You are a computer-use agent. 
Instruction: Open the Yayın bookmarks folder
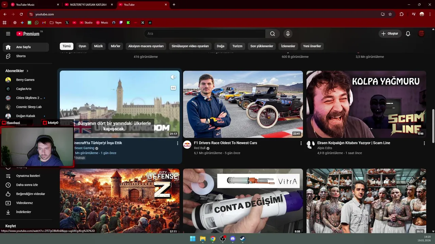pos(56,23)
